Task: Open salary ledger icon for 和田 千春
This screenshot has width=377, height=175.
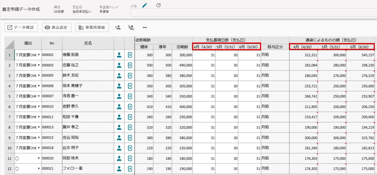Action: click(130, 117)
